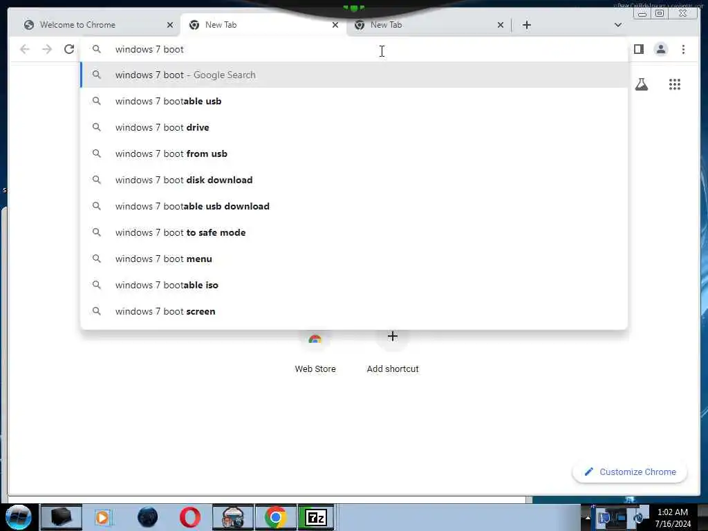Open the camera app taskbar icon
The height and width of the screenshot is (531, 708).
pos(233,517)
